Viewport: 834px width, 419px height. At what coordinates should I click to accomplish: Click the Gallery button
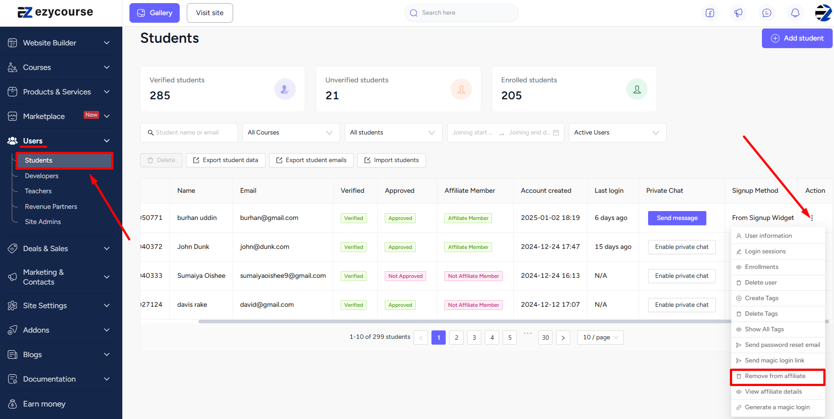(154, 13)
